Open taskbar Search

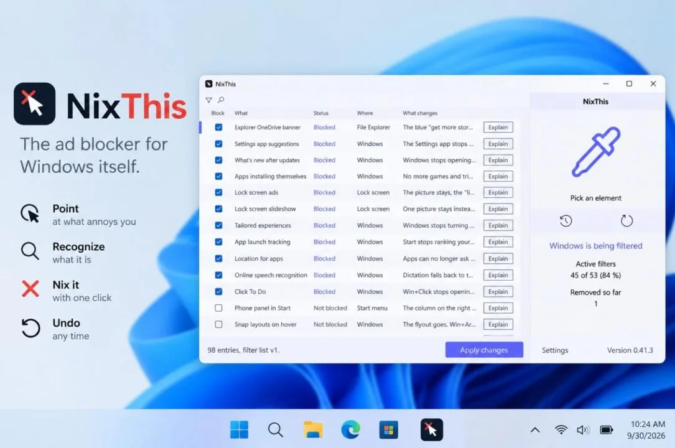tap(276, 429)
